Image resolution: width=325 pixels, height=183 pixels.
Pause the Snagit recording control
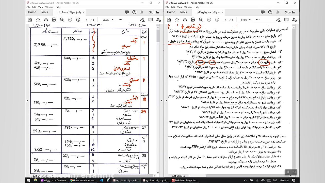pos(288,172)
